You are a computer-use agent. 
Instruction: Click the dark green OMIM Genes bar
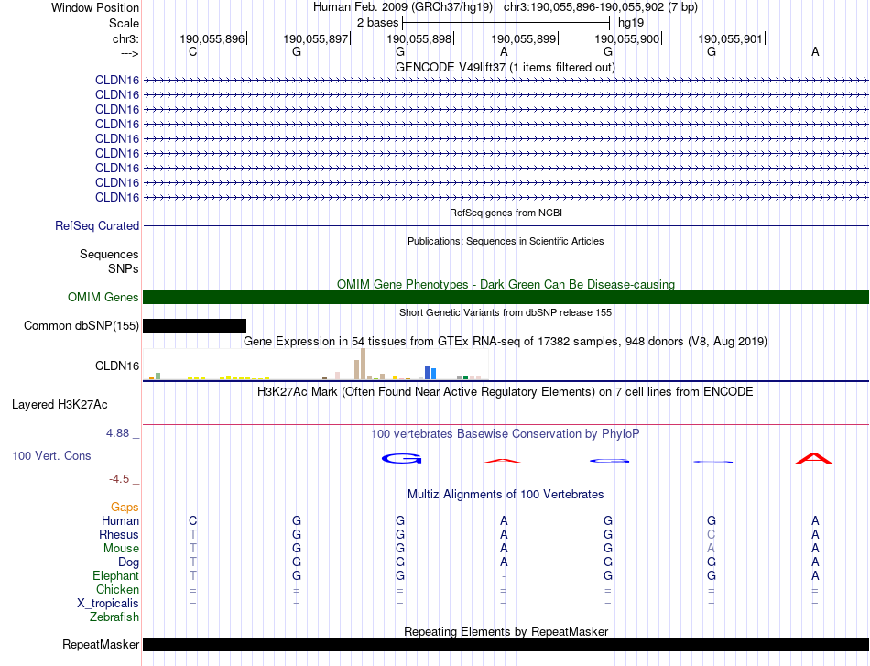[x=506, y=297]
